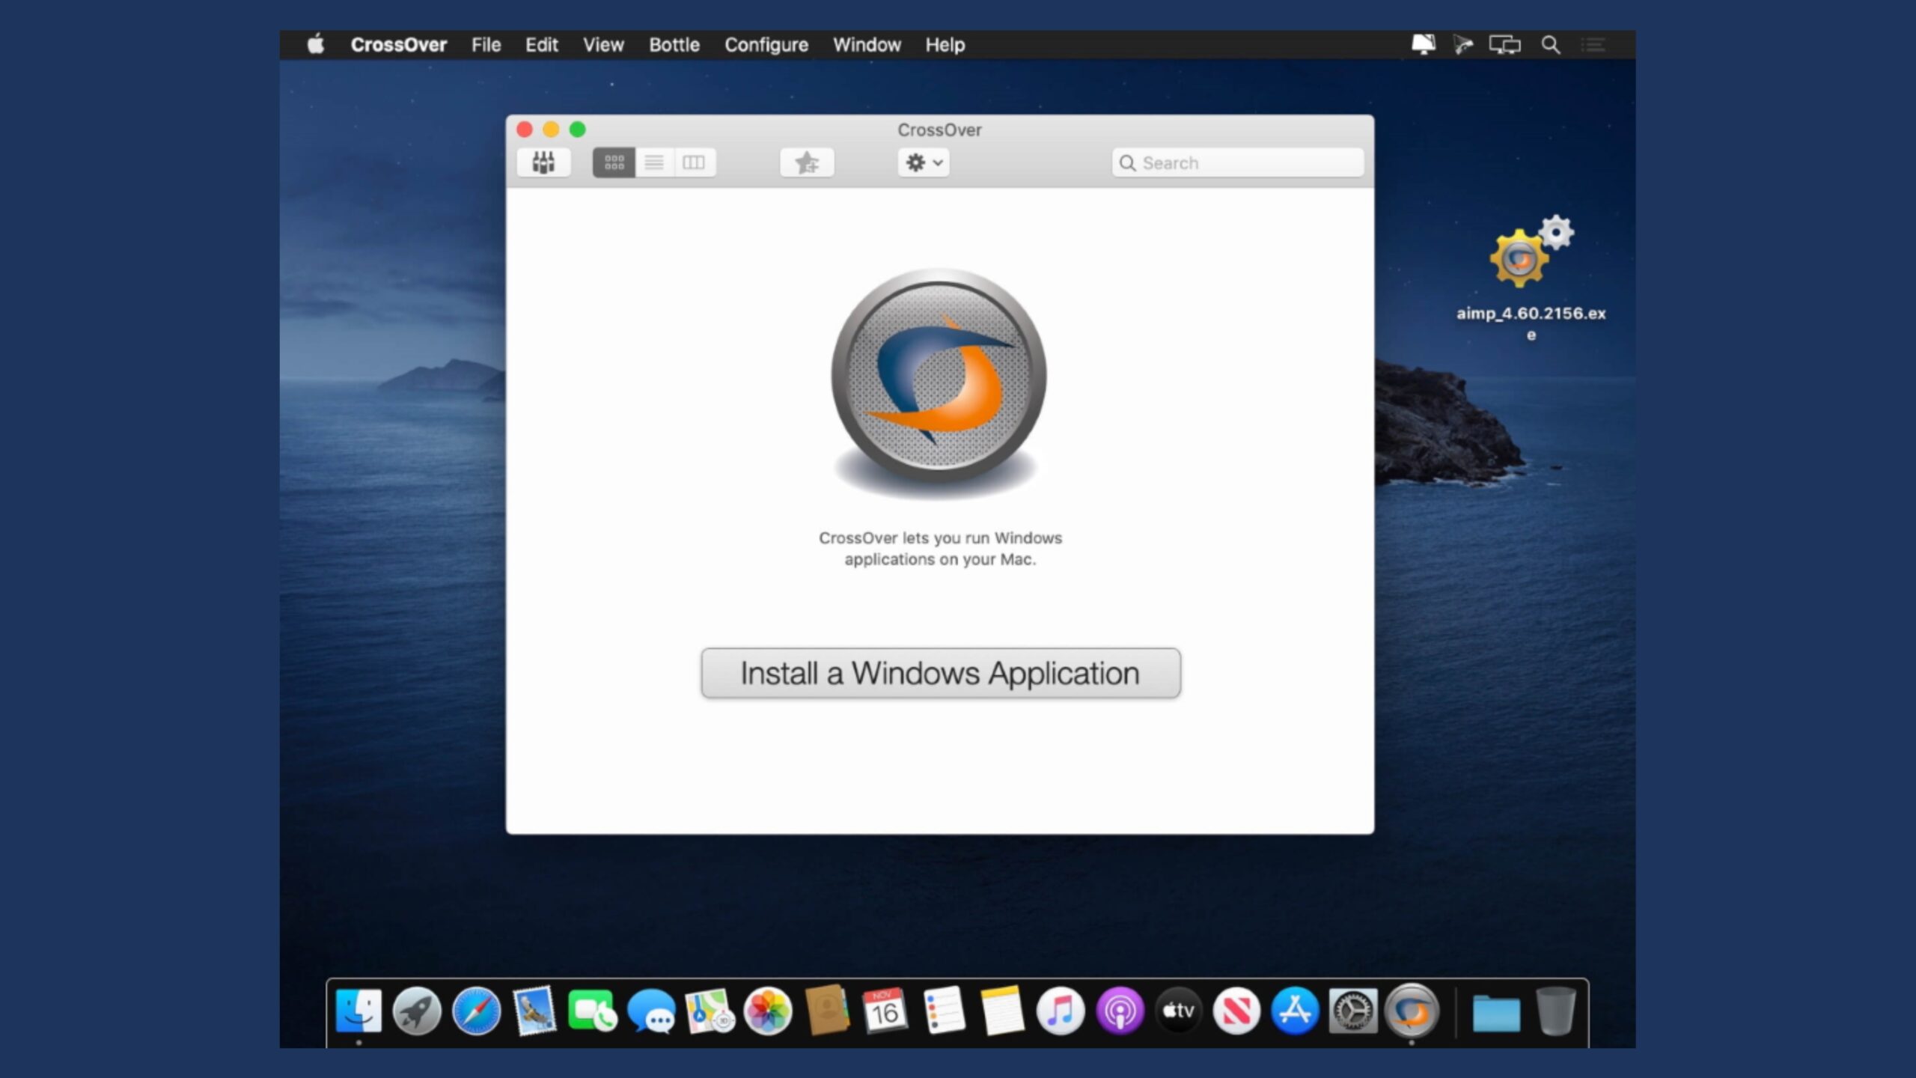Switch to column view
The image size is (1916, 1078).
pyautogui.click(x=695, y=162)
